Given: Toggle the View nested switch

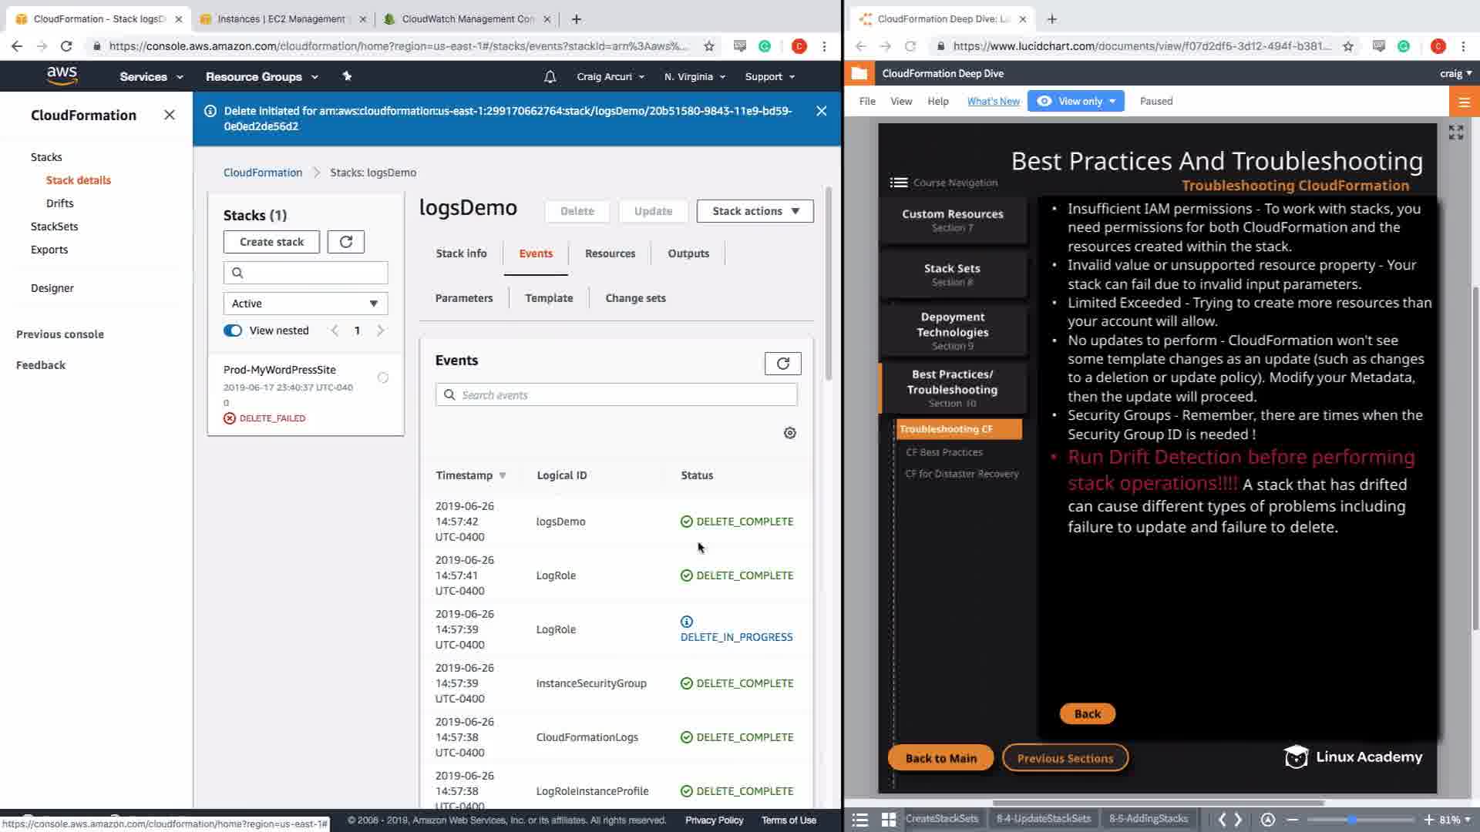Looking at the screenshot, I should click(x=233, y=330).
